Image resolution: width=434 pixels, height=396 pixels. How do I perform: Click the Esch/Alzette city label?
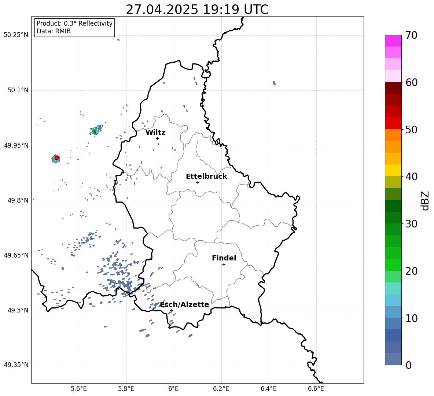coord(184,304)
